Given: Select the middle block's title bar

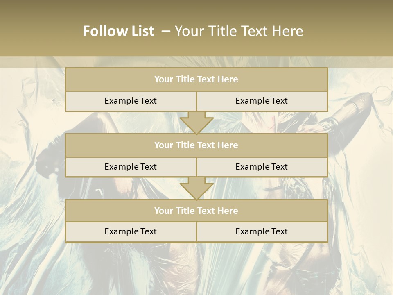Looking at the screenshot, I should pyautogui.click(x=196, y=145).
